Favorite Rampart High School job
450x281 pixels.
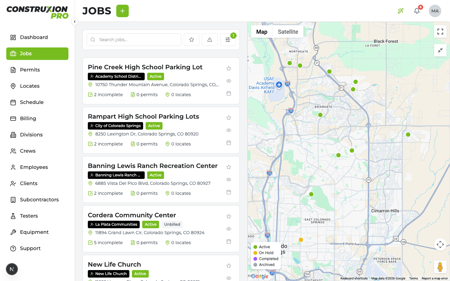[229, 118]
